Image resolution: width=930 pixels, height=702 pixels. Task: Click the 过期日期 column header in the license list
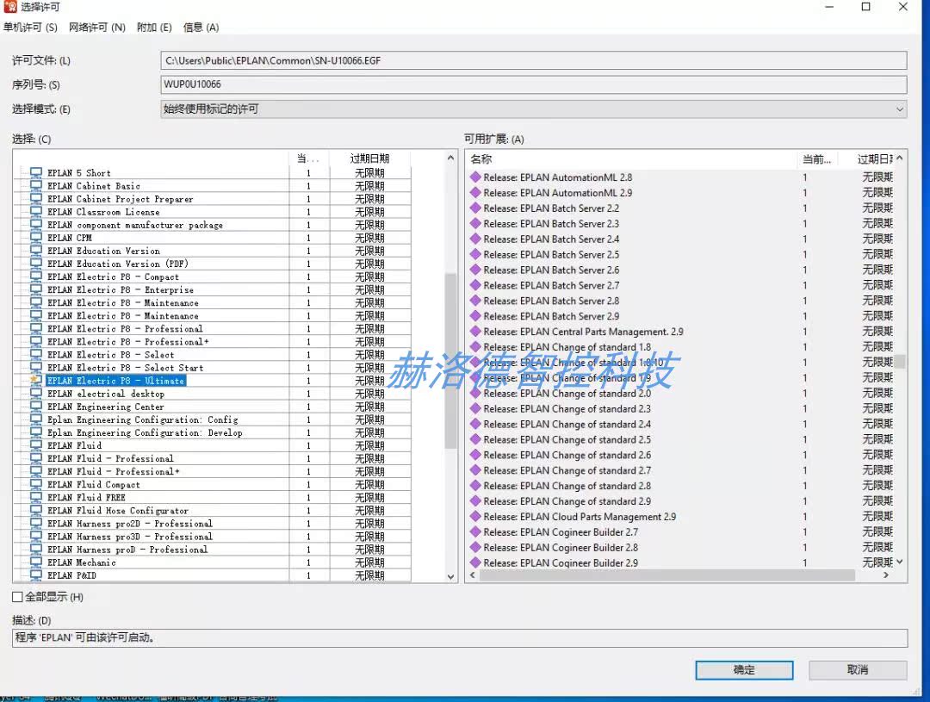click(x=369, y=158)
